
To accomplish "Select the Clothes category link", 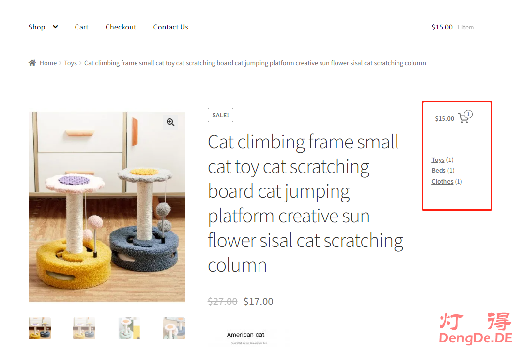I will coord(443,182).
